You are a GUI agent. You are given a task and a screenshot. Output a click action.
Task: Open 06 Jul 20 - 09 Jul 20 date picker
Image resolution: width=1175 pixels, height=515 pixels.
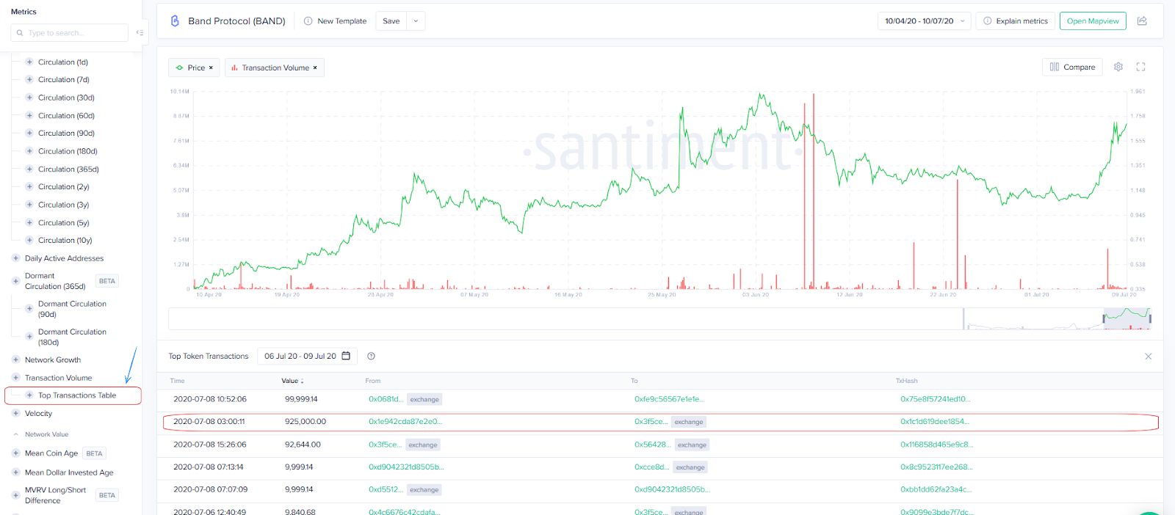click(x=307, y=356)
